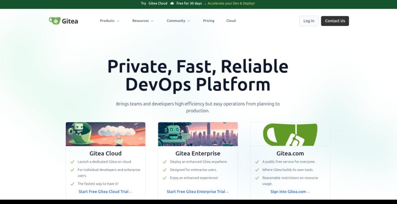Viewport: 397px width, 204px height.
Task: Open the Resources menu
Action: tap(143, 21)
